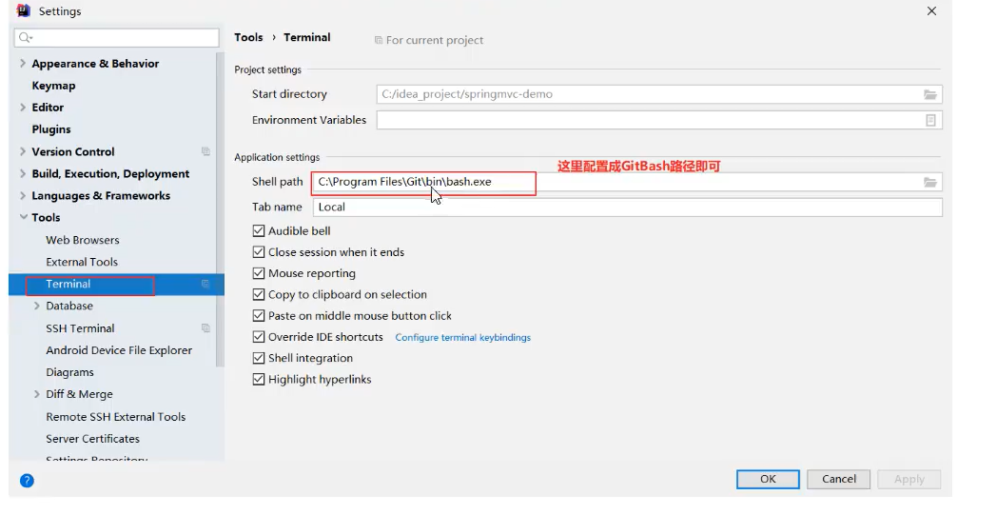
Task: Toggle Paste on middle mouse button click
Action: tap(258, 316)
